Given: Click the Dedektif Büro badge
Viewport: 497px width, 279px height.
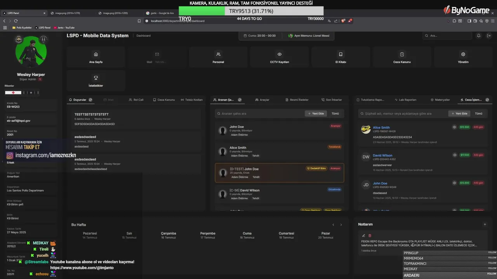Looking at the screenshot, I should click(x=316, y=169).
